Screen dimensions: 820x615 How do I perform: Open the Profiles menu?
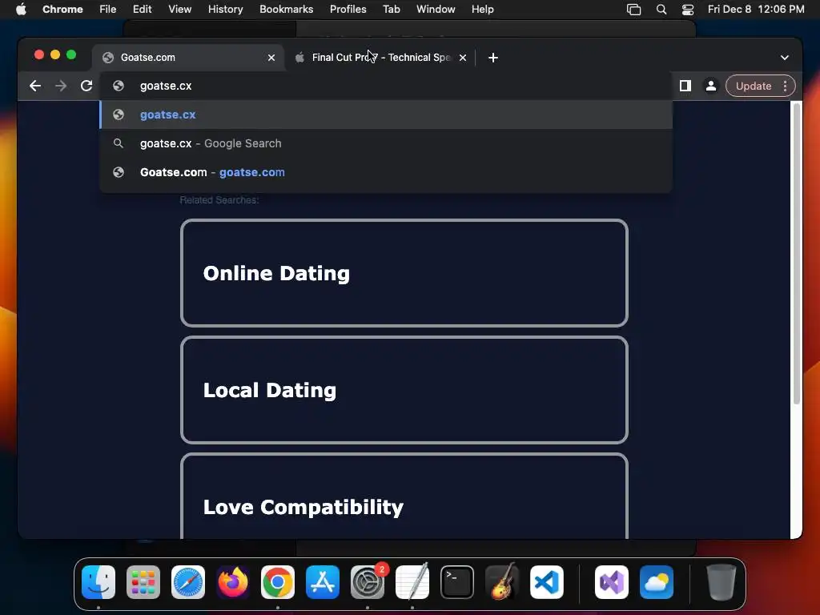coord(348,9)
